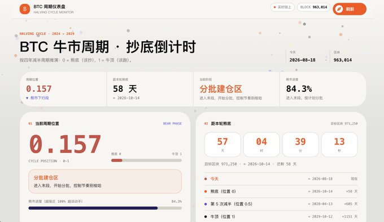The image size is (384, 222).
Task: Click the compass icon in the 刷新 button
Action: click(339, 9)
